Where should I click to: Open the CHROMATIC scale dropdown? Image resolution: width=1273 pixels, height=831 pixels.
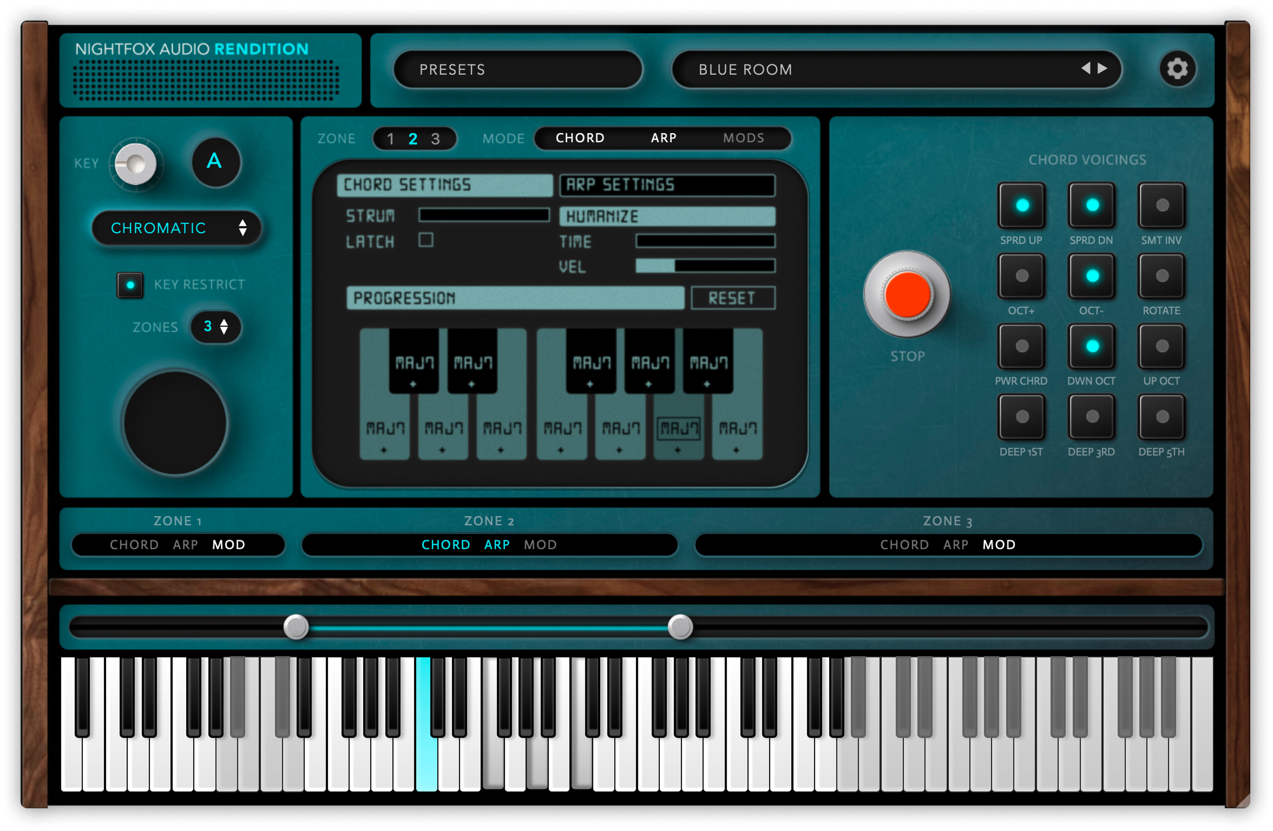[x=176, y=228]
